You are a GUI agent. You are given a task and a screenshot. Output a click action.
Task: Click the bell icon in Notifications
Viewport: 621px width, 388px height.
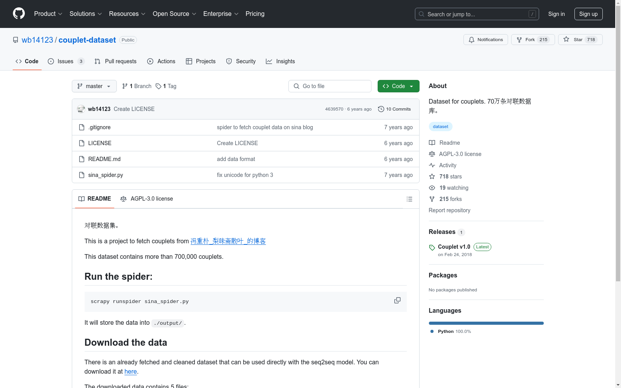[x=472, y=40]
